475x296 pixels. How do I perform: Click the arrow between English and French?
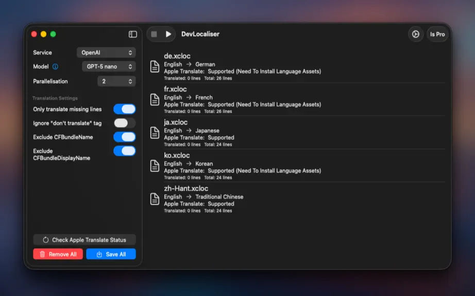pyautogui.click(x=189, y=97)
